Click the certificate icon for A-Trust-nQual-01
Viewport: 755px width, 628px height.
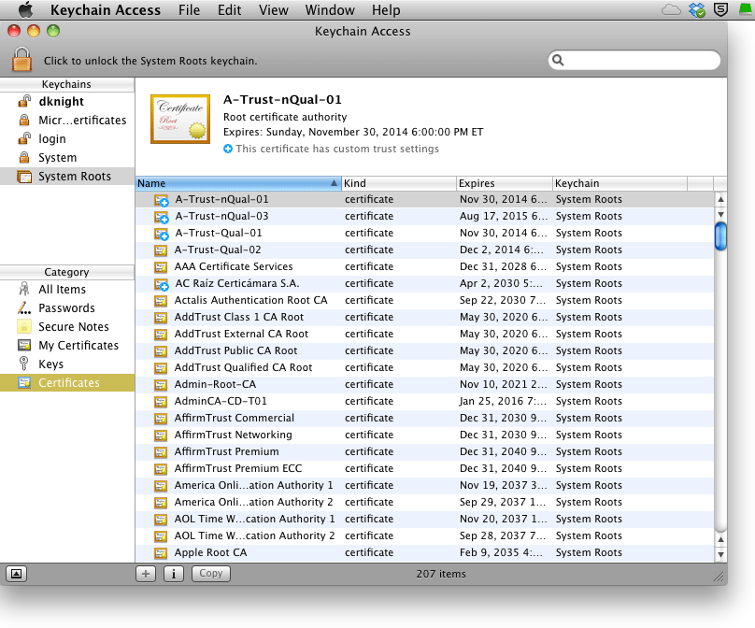(162, 200)
